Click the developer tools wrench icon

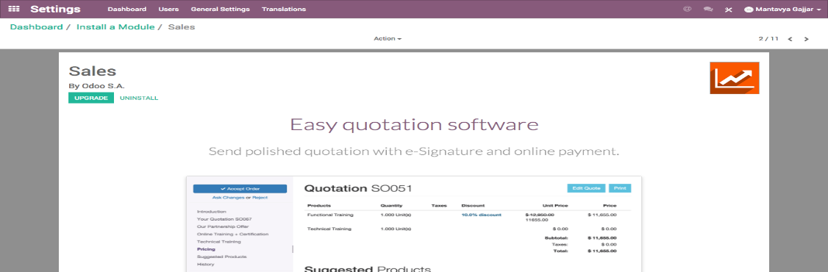click(x=728, y=10)
